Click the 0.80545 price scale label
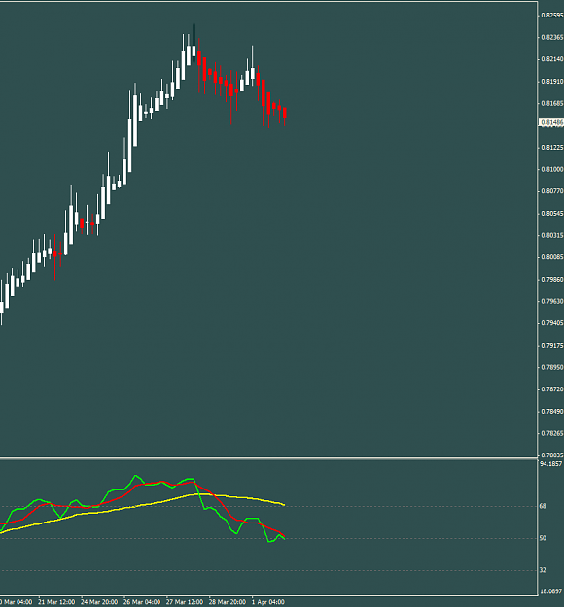This screenshot has height=607, width=564. pos(552,214)
